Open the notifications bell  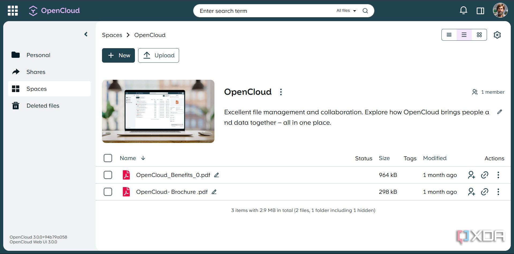click(463, 11)
